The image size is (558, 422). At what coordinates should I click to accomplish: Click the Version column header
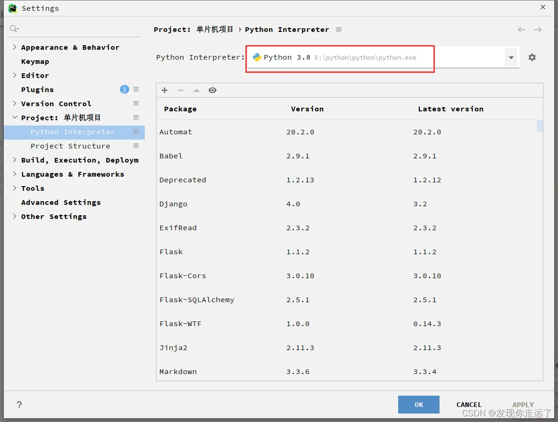tap(307, 109)
